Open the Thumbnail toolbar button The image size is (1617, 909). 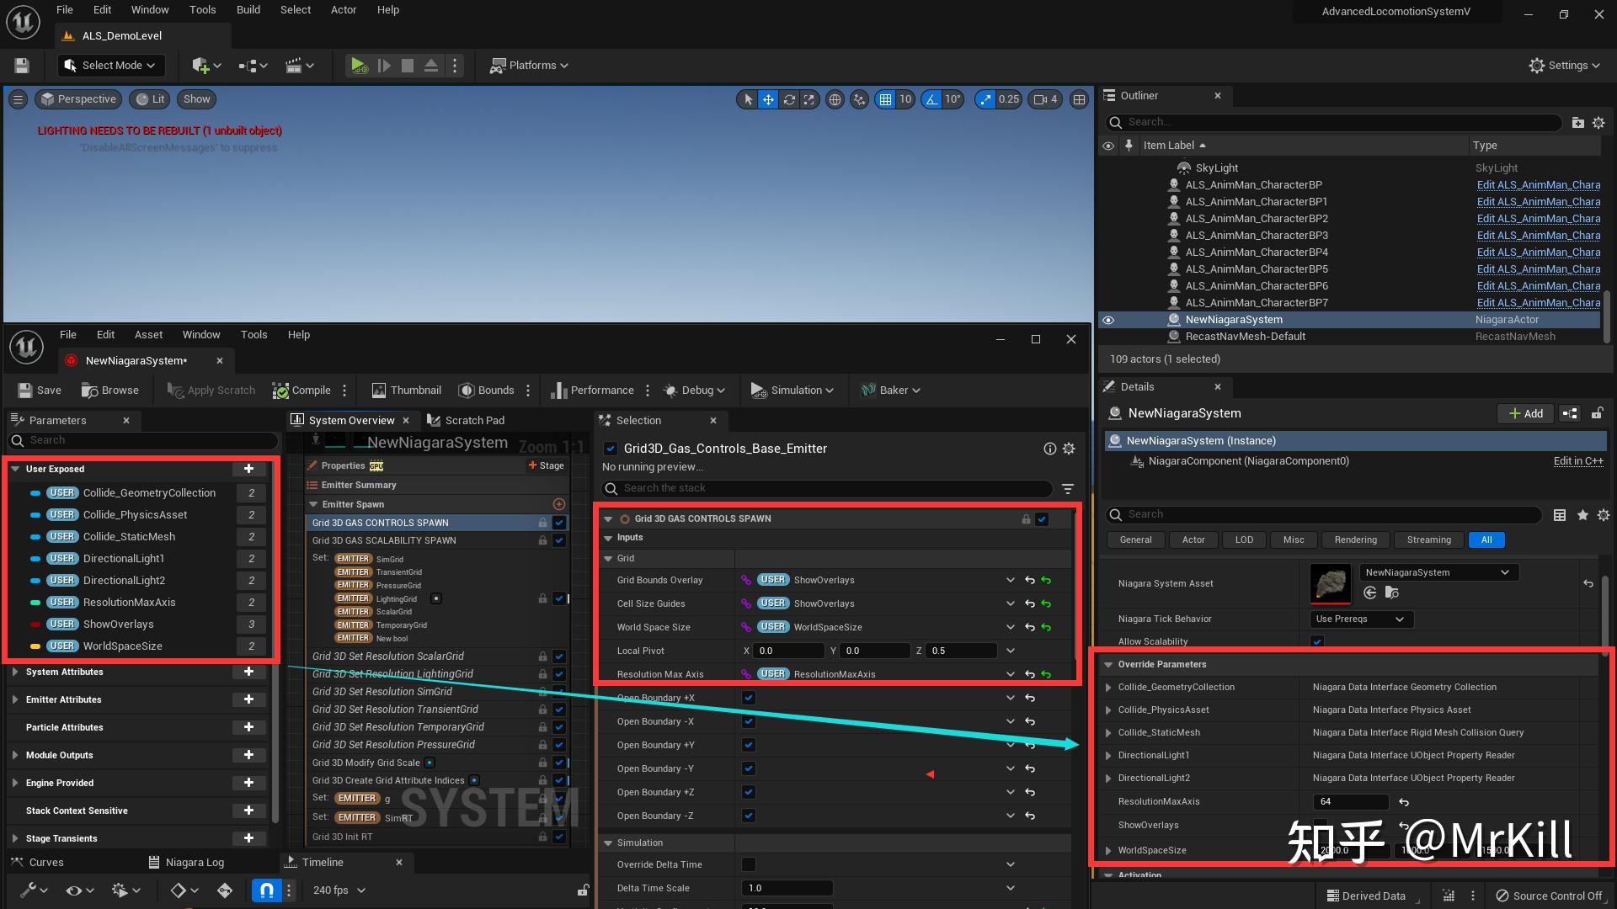[x=406, y=391]
